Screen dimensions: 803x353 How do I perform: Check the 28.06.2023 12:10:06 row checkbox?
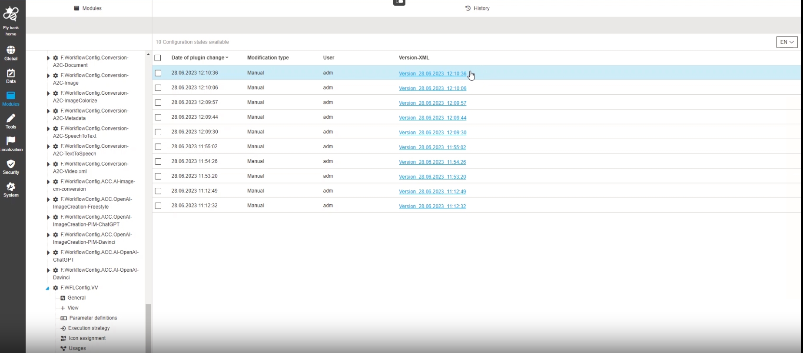158,88
